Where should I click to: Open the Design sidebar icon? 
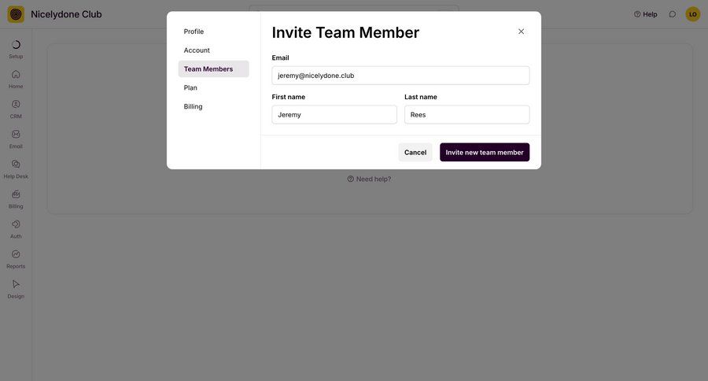16,284
